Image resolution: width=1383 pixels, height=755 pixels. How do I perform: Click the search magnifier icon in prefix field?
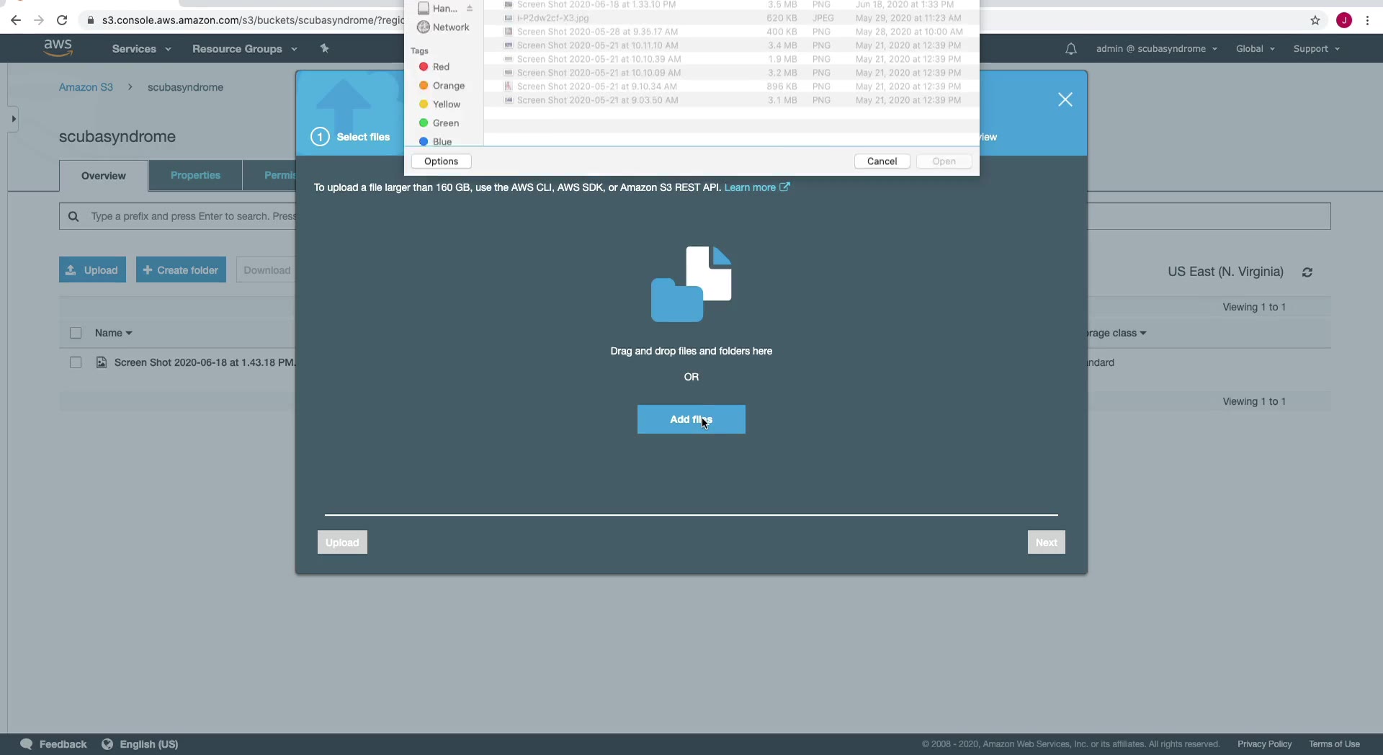[x=73, y=216]
